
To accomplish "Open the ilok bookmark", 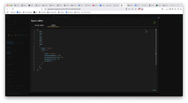I will 35,12.
